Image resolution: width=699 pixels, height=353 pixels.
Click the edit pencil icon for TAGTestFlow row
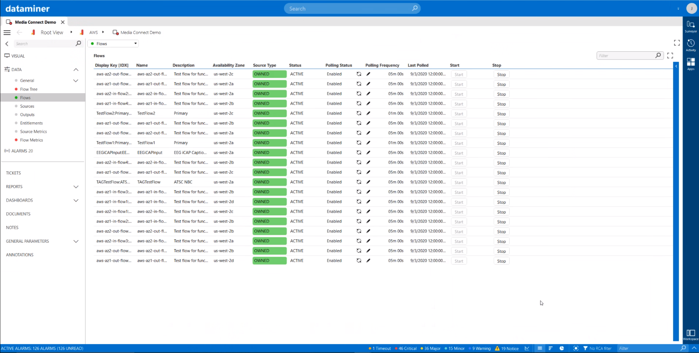click(x=368, y=182)
